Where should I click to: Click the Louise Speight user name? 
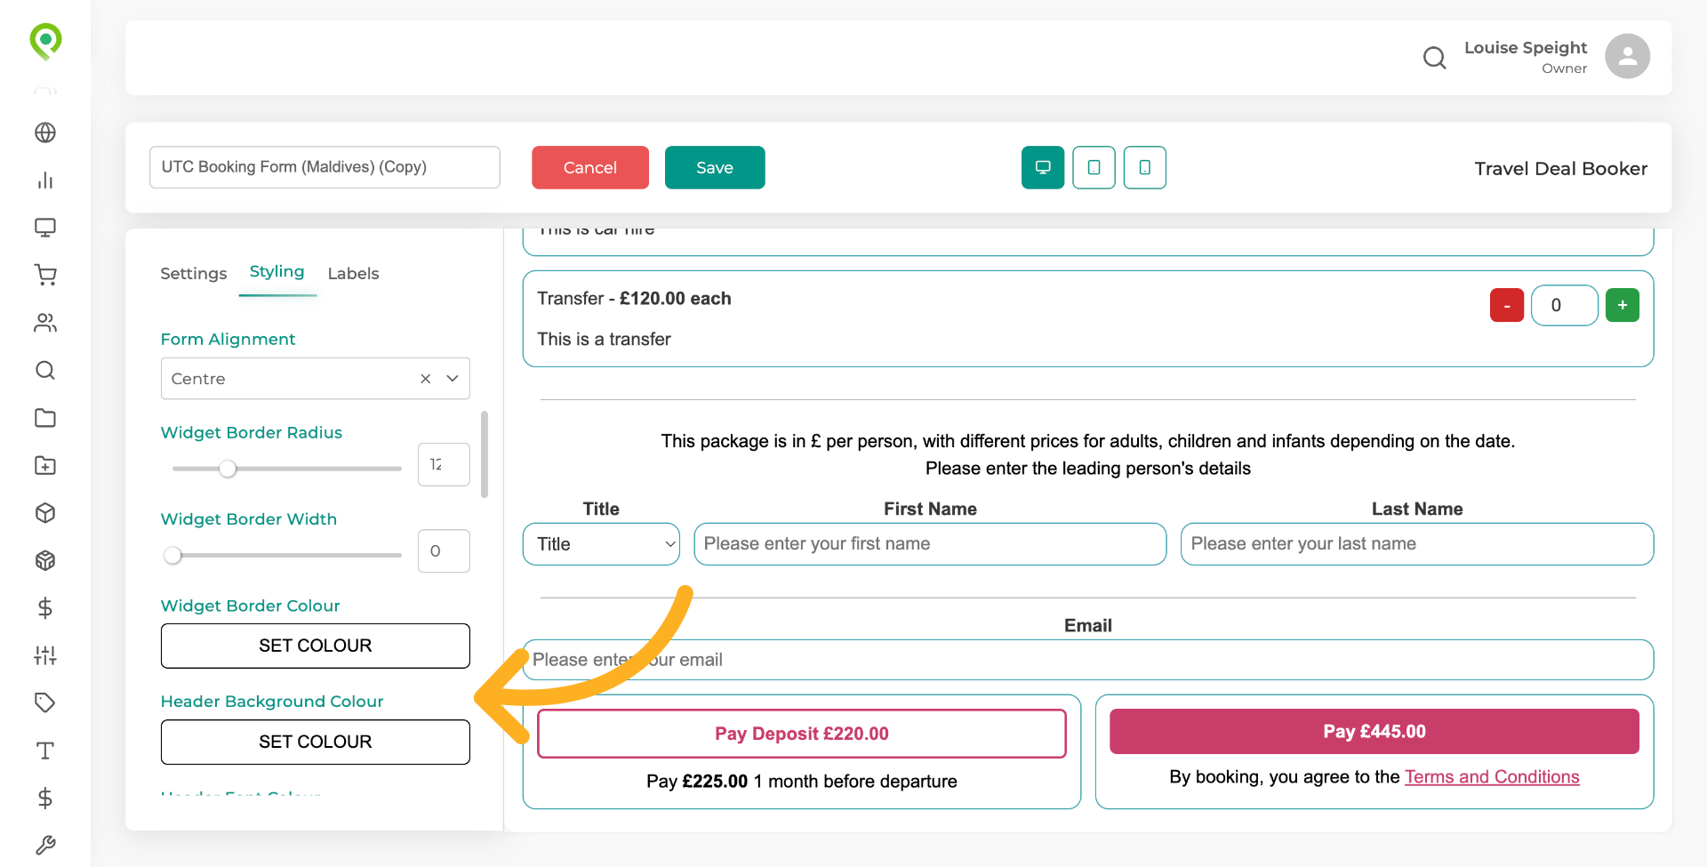tap(1526, 48)
